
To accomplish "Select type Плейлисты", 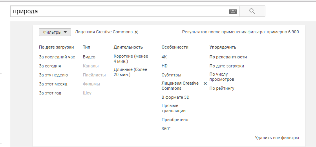I will pyautogui.click(x=94, y=75).
